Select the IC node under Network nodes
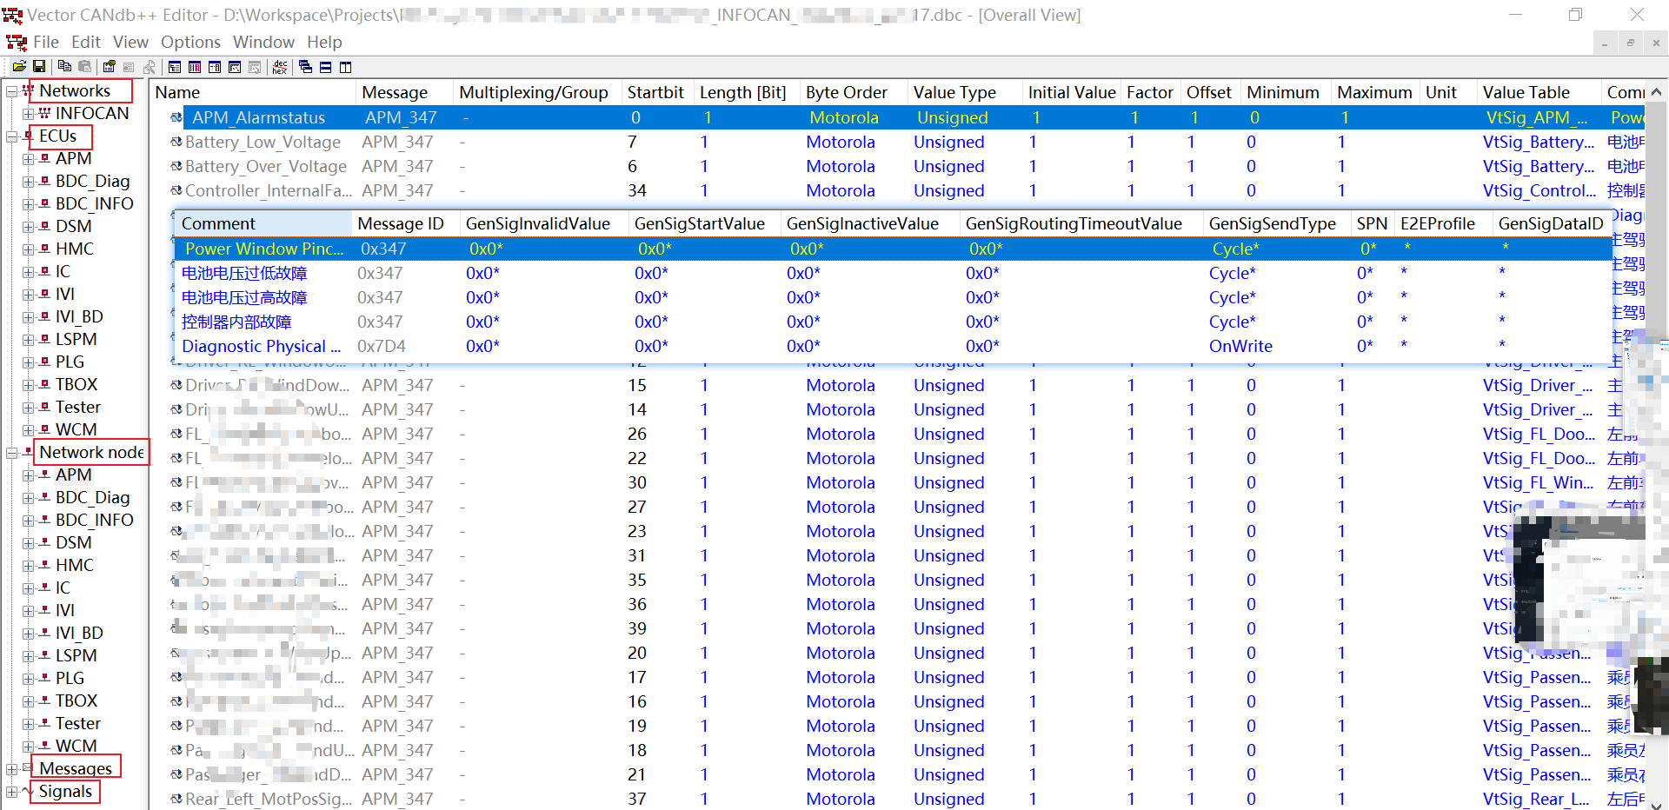1669x810 pixels. tap(63, 588)
